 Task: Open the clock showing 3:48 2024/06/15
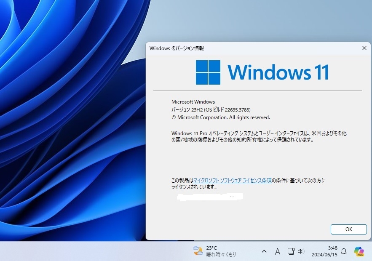pyautogui.click(x=324, y=251)
